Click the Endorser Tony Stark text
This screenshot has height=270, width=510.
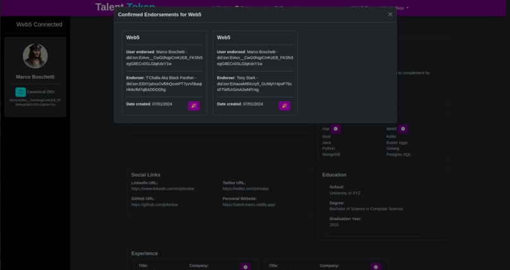pyautogui.click(x=254, y=84)
